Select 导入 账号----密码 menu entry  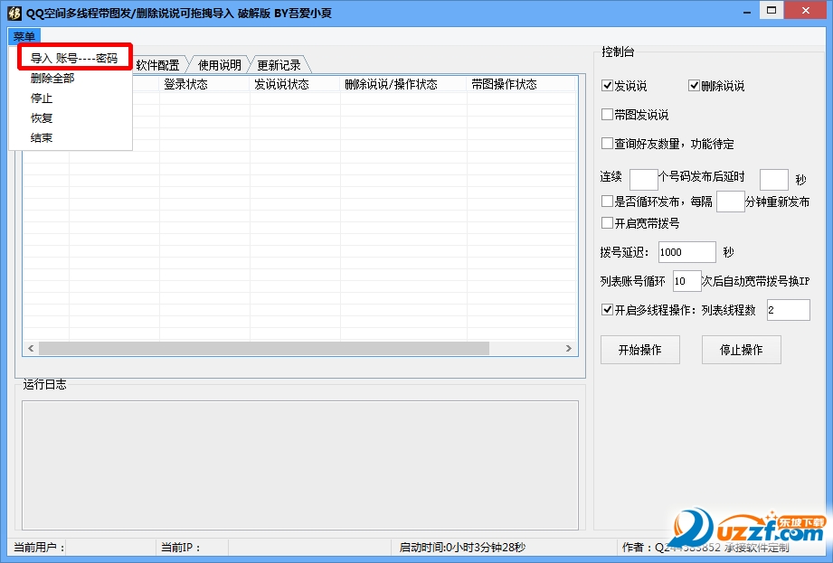(73, 58)
